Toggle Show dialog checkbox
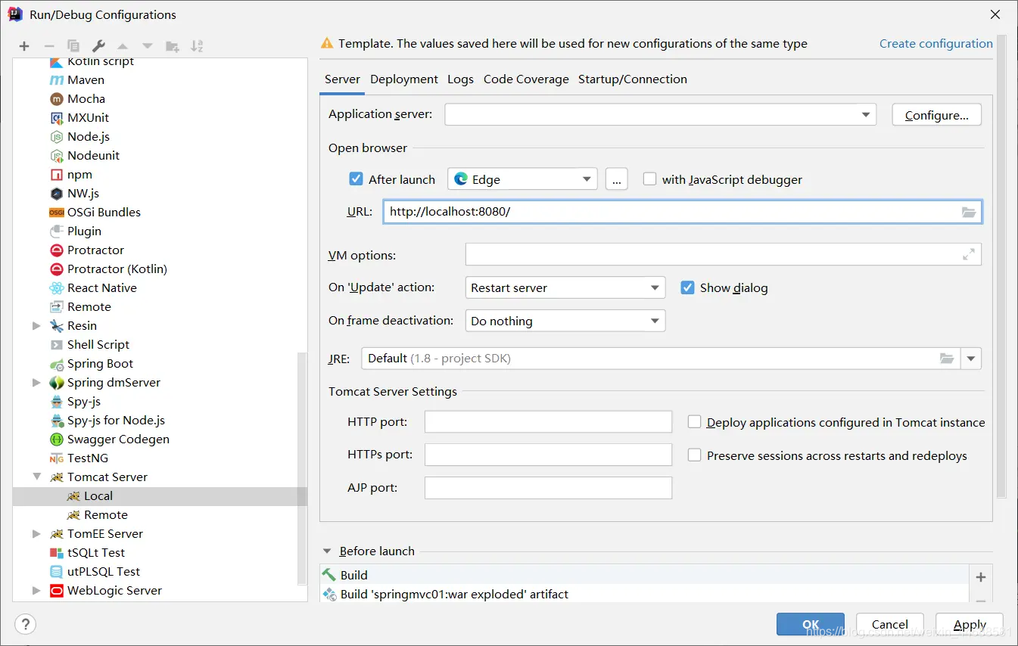The width and height of the screenshot is (1018, 646). pos(687,287)
